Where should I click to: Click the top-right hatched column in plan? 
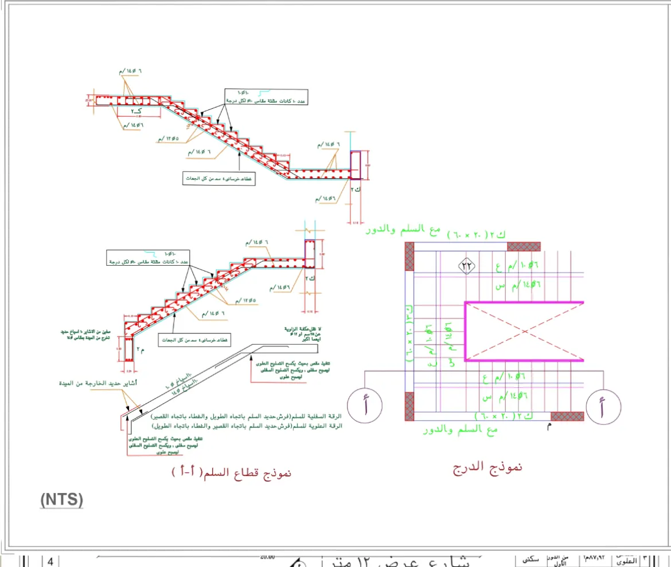click(524, 246)
